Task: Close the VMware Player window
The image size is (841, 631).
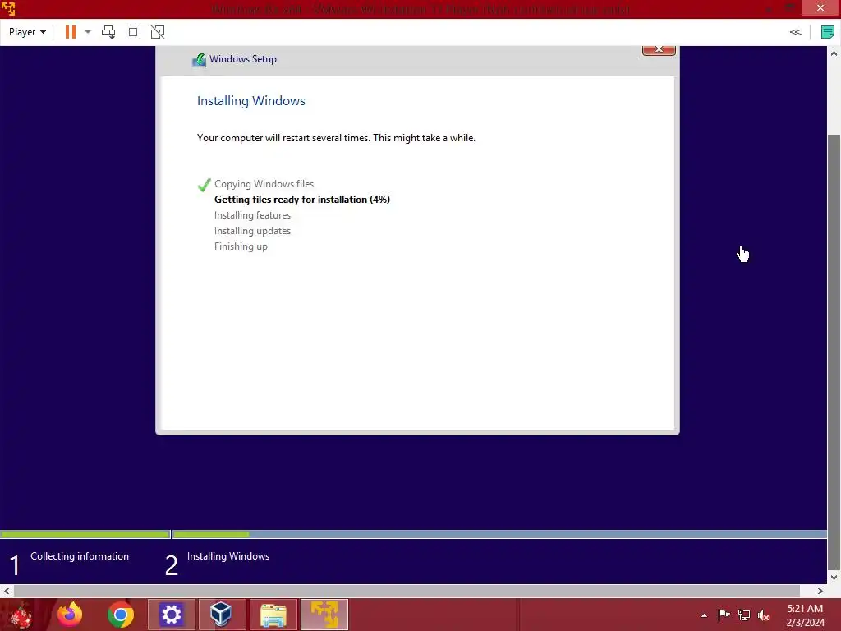Action: [820, 7]
